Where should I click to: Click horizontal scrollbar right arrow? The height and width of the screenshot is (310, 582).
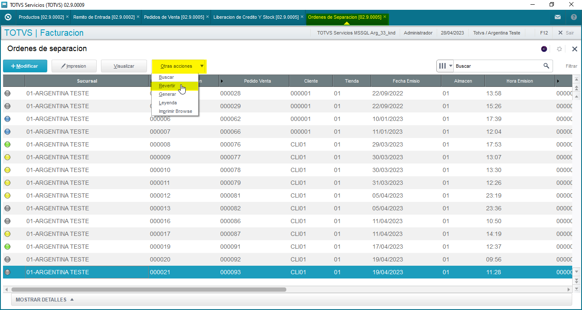point(568,290)
